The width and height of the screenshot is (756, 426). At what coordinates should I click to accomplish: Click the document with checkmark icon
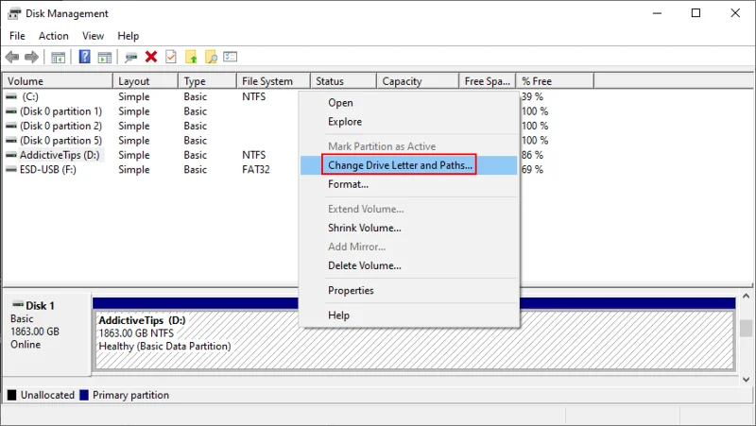click(171, 57)
